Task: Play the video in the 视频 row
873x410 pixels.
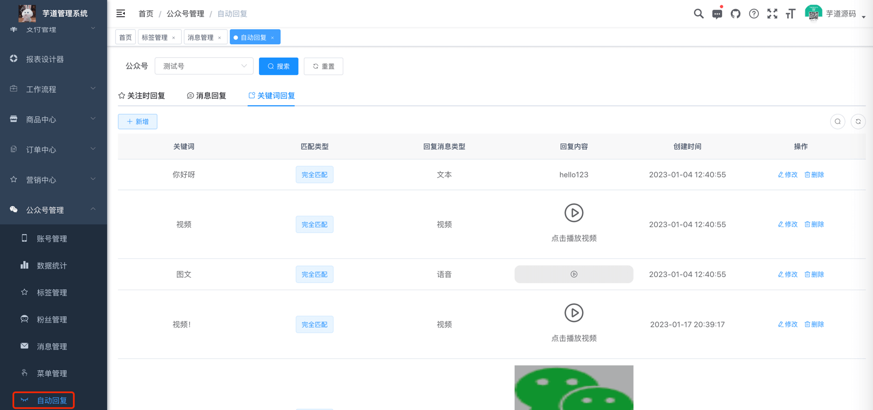Action: click(574, 213)
